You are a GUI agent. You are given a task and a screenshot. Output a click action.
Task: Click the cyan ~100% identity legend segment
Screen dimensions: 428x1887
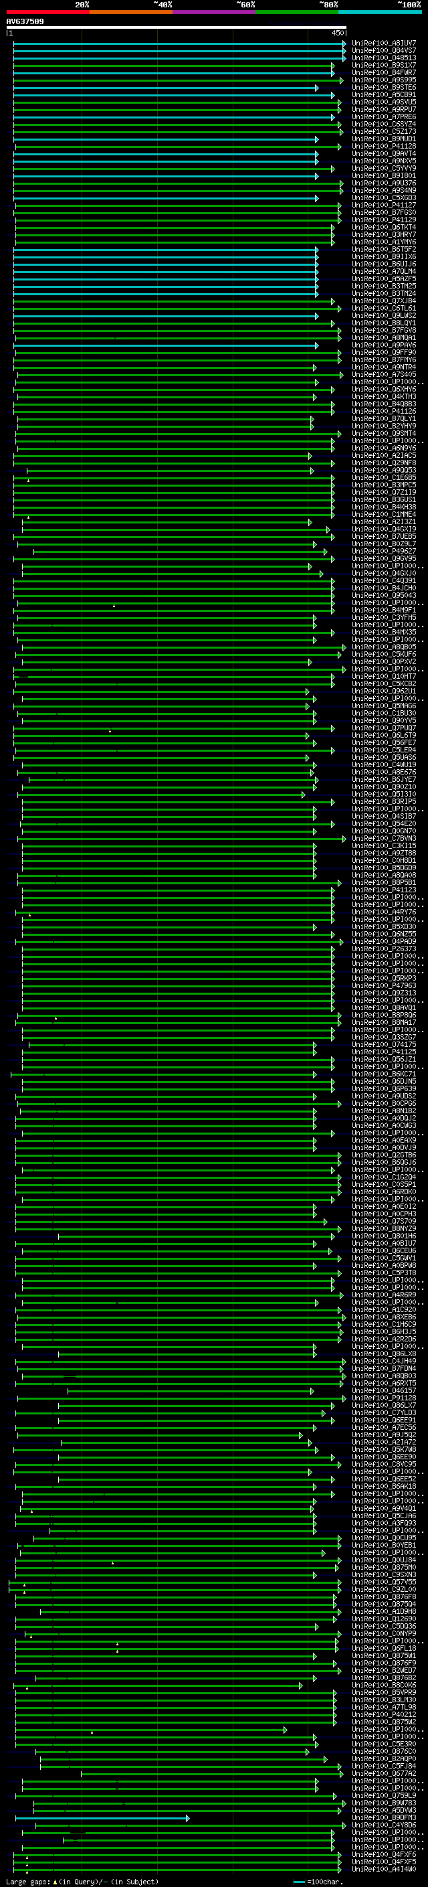point(380,12)
